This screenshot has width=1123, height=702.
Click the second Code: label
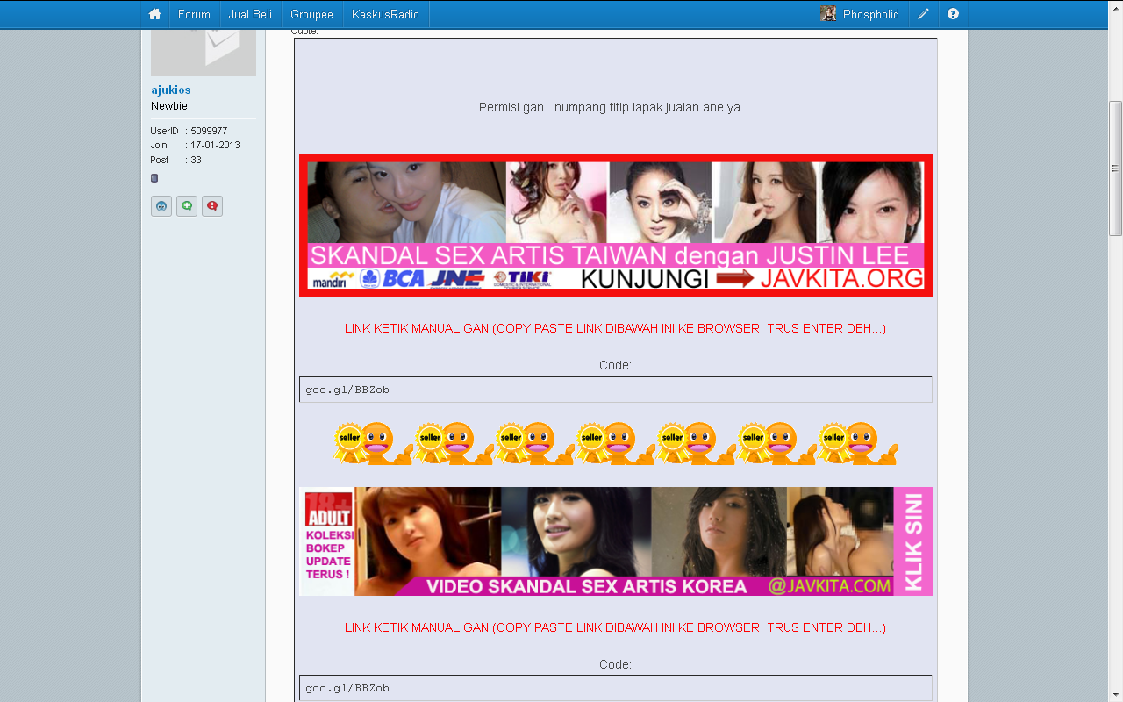click(x=615, y=664)
